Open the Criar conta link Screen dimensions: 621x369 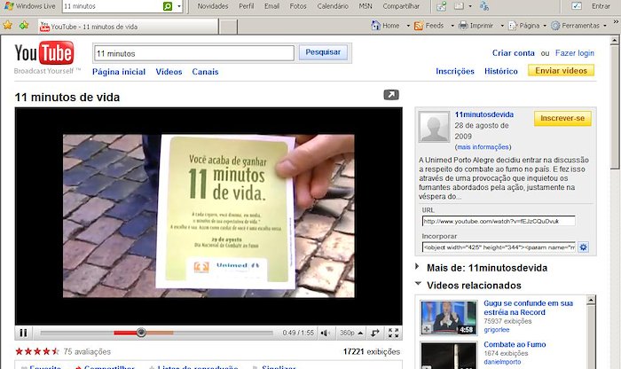(x=514, y=53)
